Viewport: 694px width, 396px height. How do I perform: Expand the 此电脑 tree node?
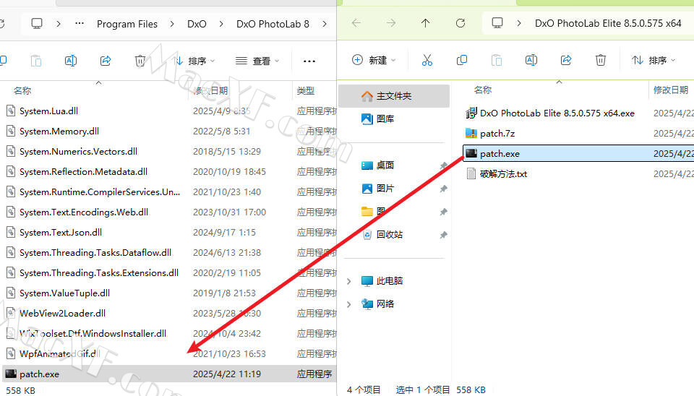[x=348, y=281]
